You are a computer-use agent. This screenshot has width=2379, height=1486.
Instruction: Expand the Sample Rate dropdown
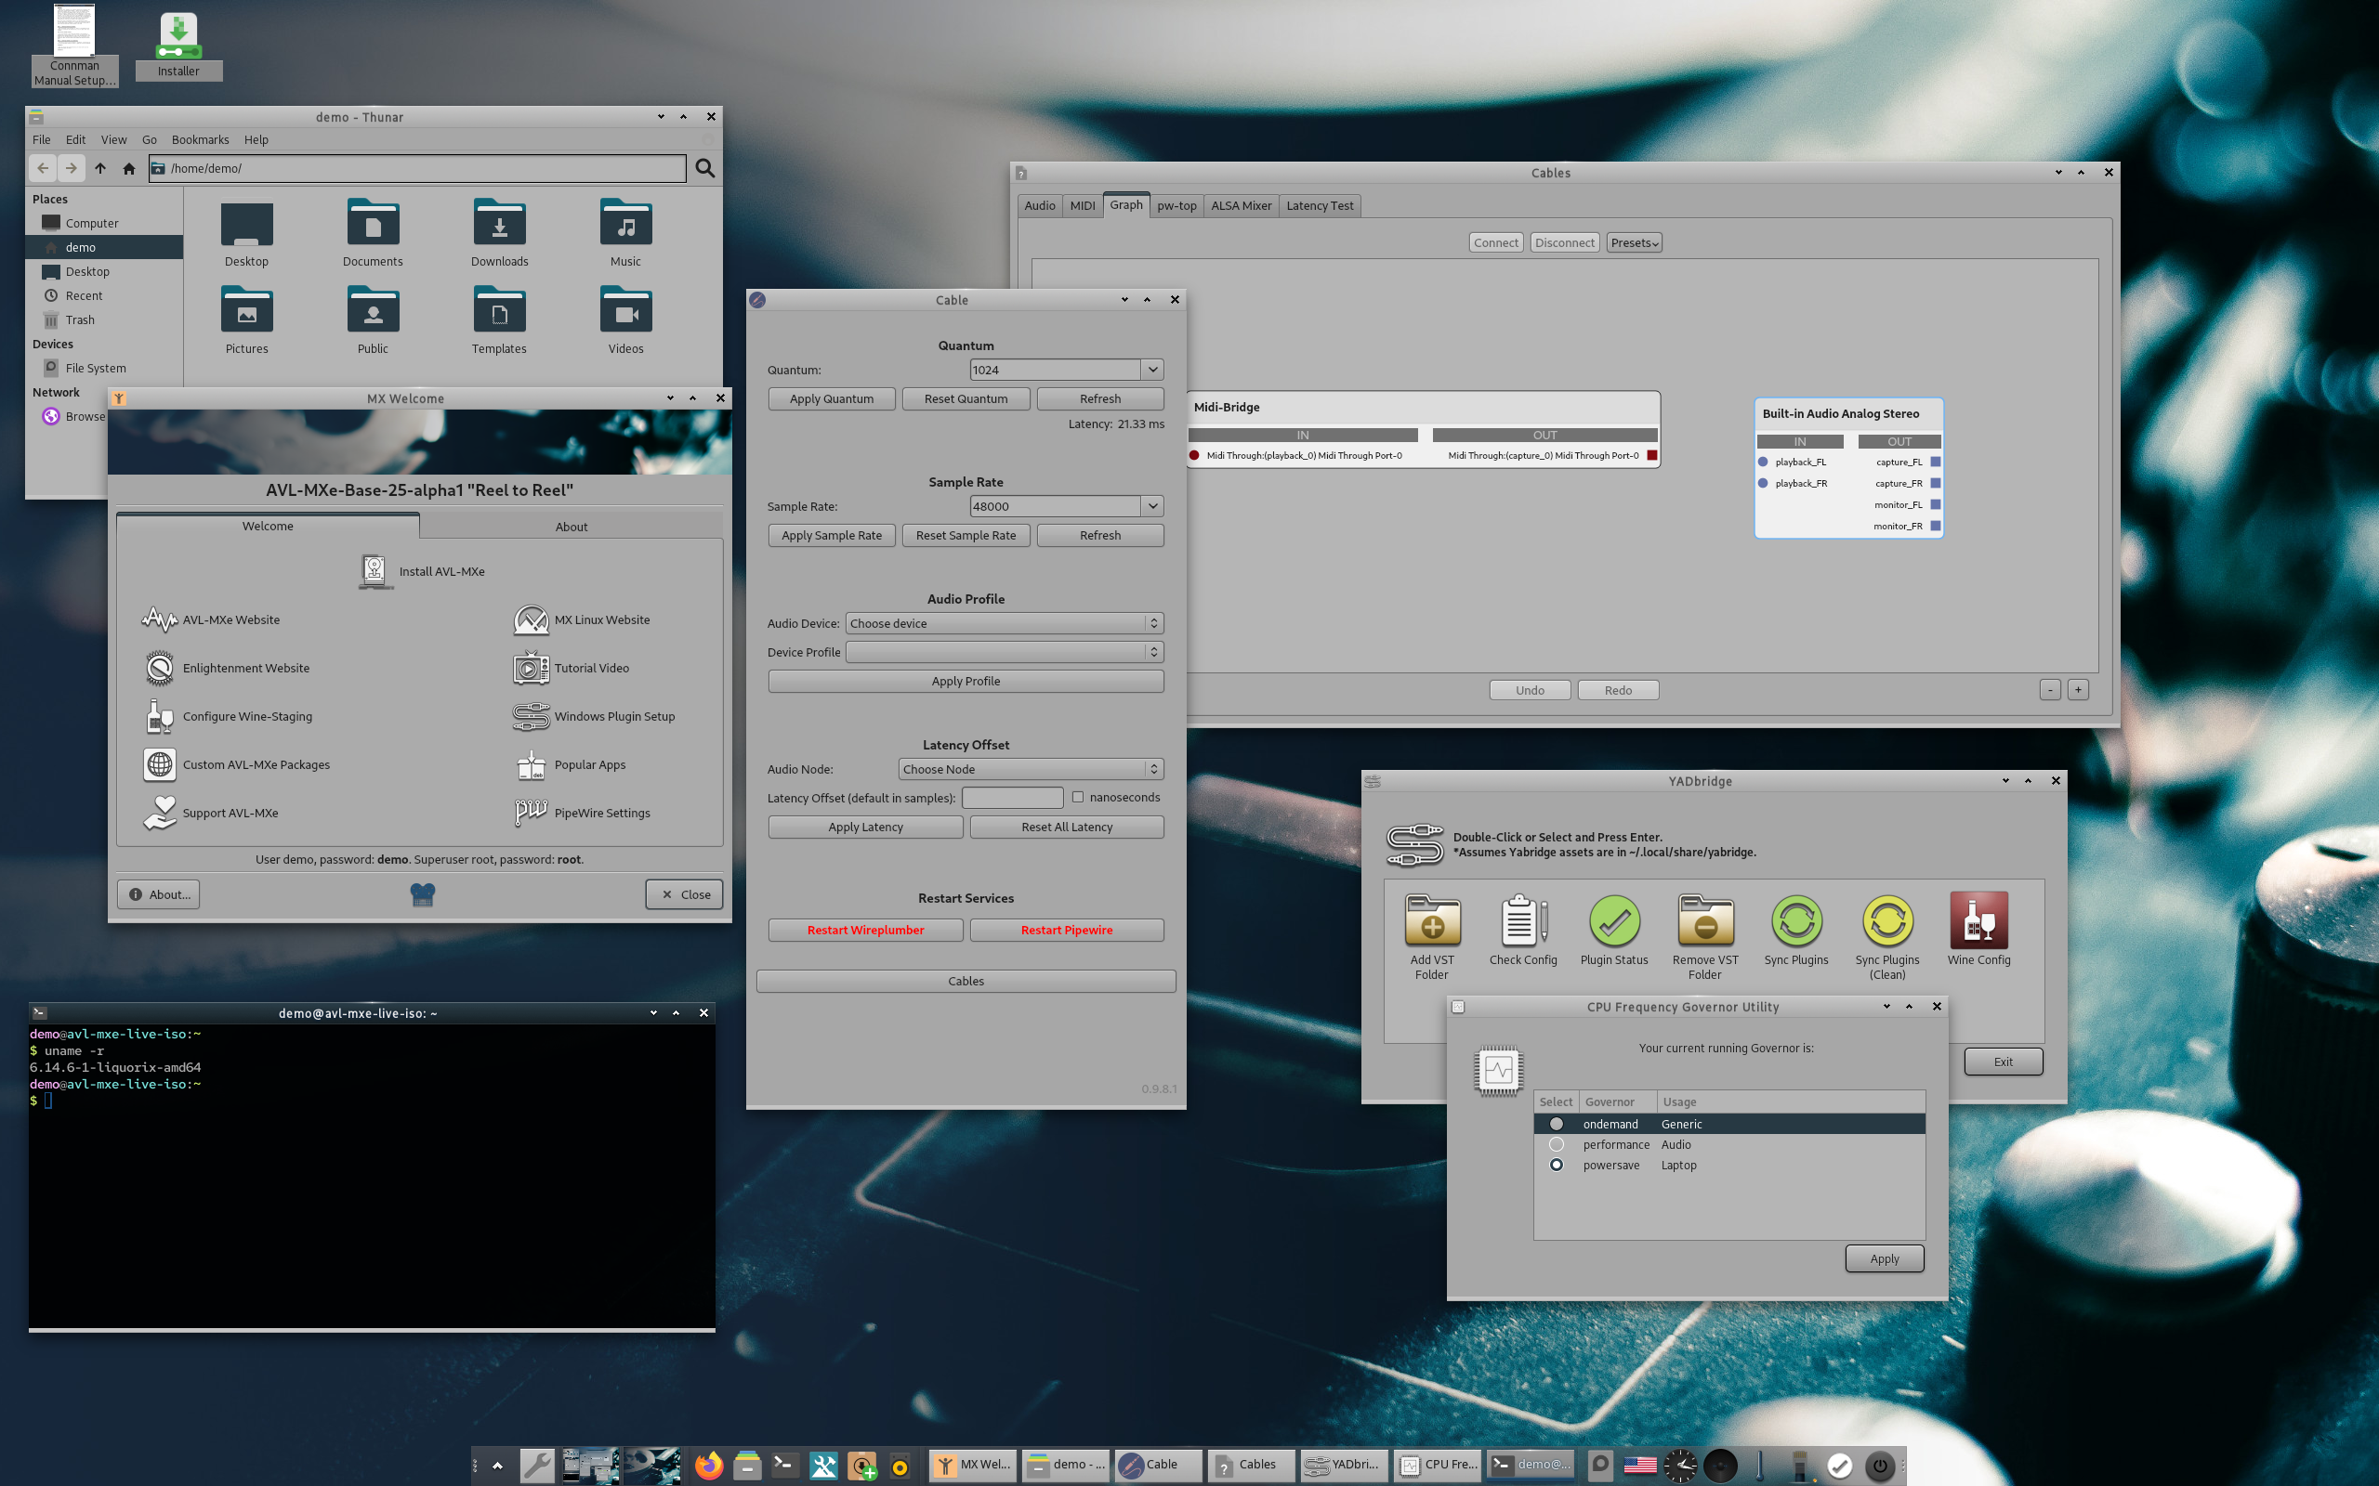click(x=1152, y=506)
